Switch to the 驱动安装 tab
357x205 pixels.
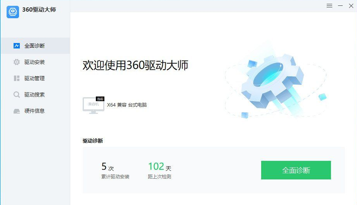[35, 62]
